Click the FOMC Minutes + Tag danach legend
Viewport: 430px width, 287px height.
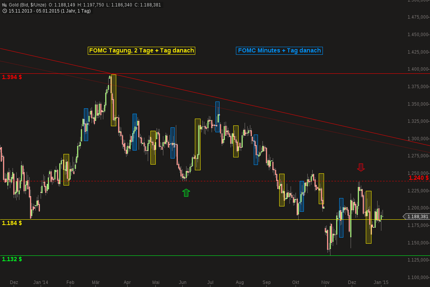coord(279,50)
